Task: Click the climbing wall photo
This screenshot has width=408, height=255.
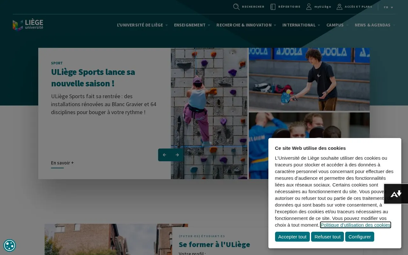Action: pos(209,113)
